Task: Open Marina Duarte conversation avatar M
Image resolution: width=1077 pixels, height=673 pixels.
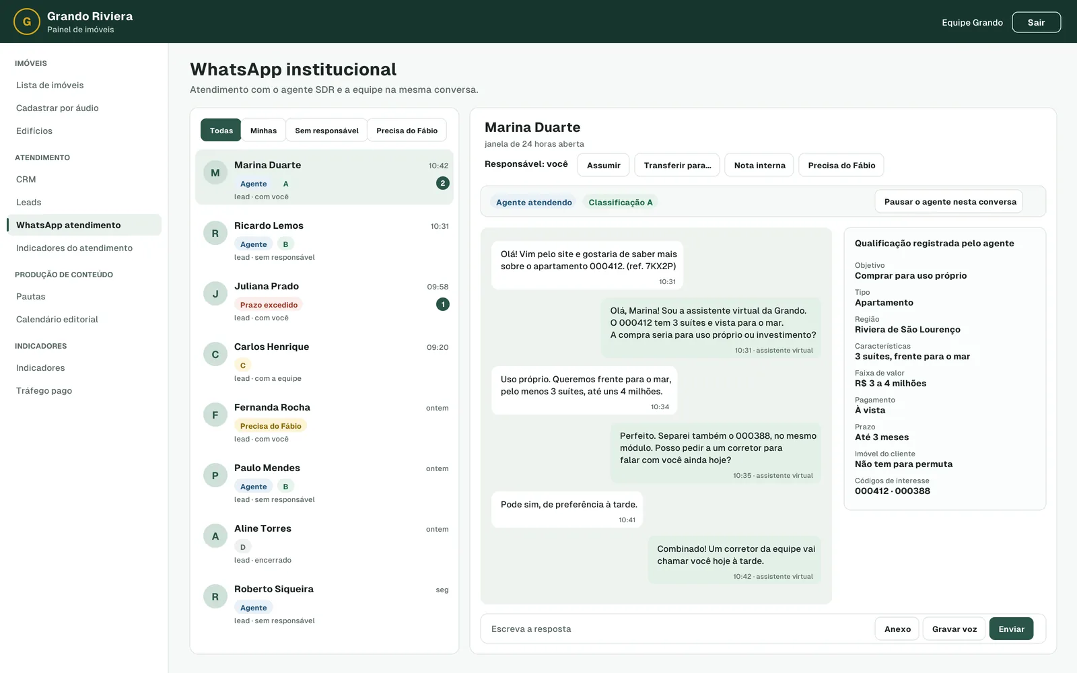Action: 215,173
